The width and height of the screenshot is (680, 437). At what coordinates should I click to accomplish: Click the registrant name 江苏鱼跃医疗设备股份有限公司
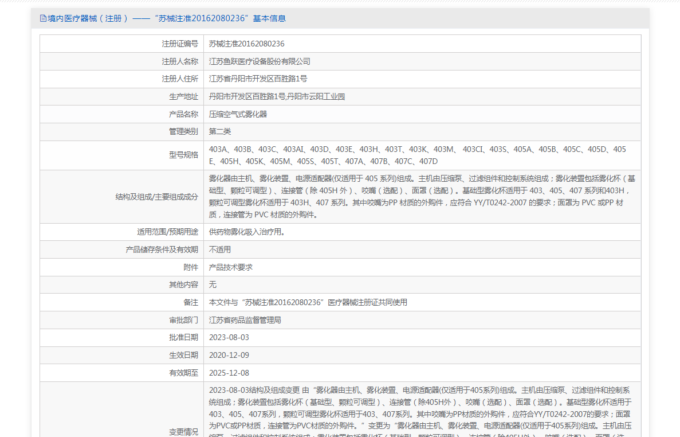coord(260,61)
